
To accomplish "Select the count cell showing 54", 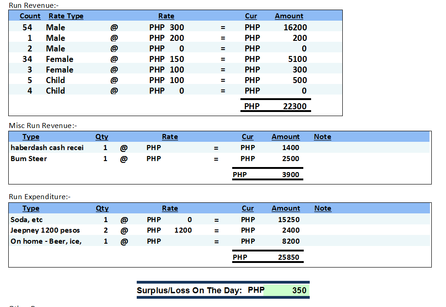I will click(28, 28).
